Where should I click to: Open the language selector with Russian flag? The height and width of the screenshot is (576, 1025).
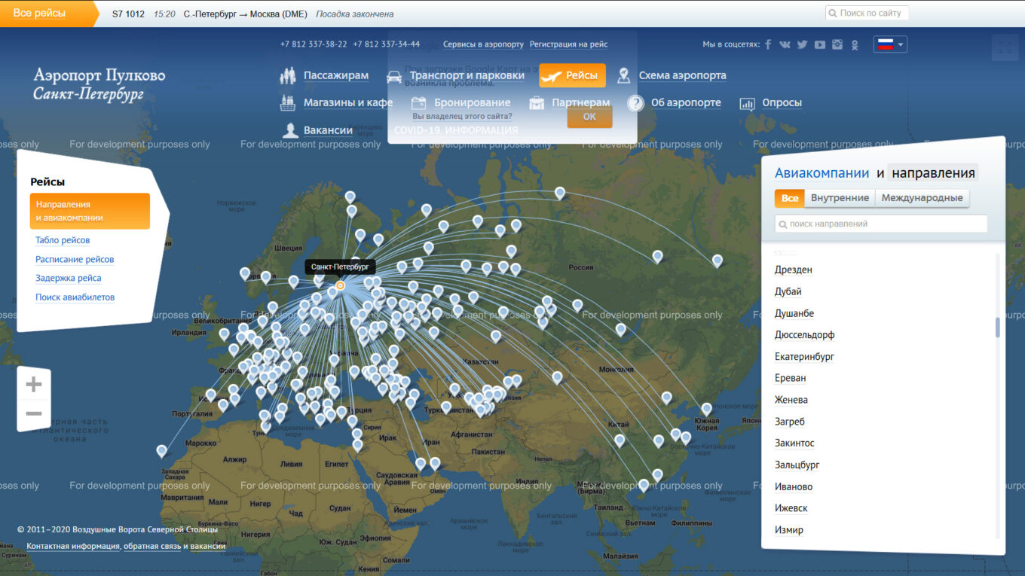click(890, 44)
